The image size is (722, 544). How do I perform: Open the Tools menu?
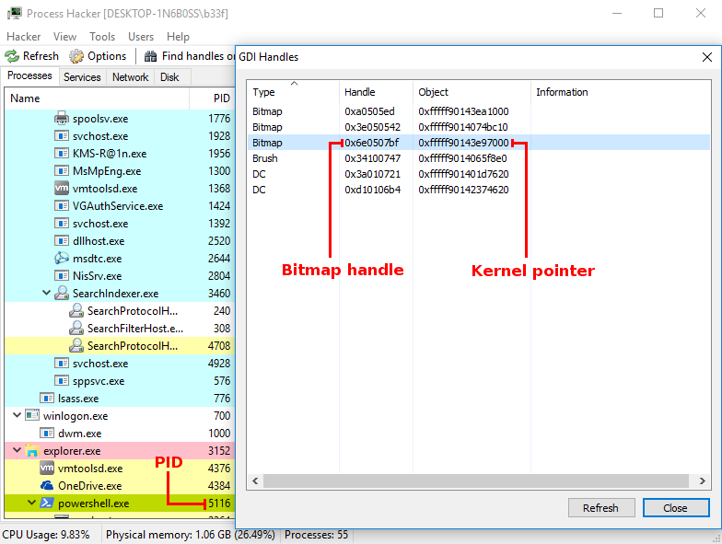(102, 37)
